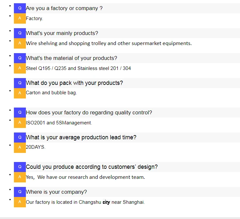Click Q badge for "Where is your company?"
Image resolution: width=240 pixels, height=219 pixels.
click(x=20, y=192)
